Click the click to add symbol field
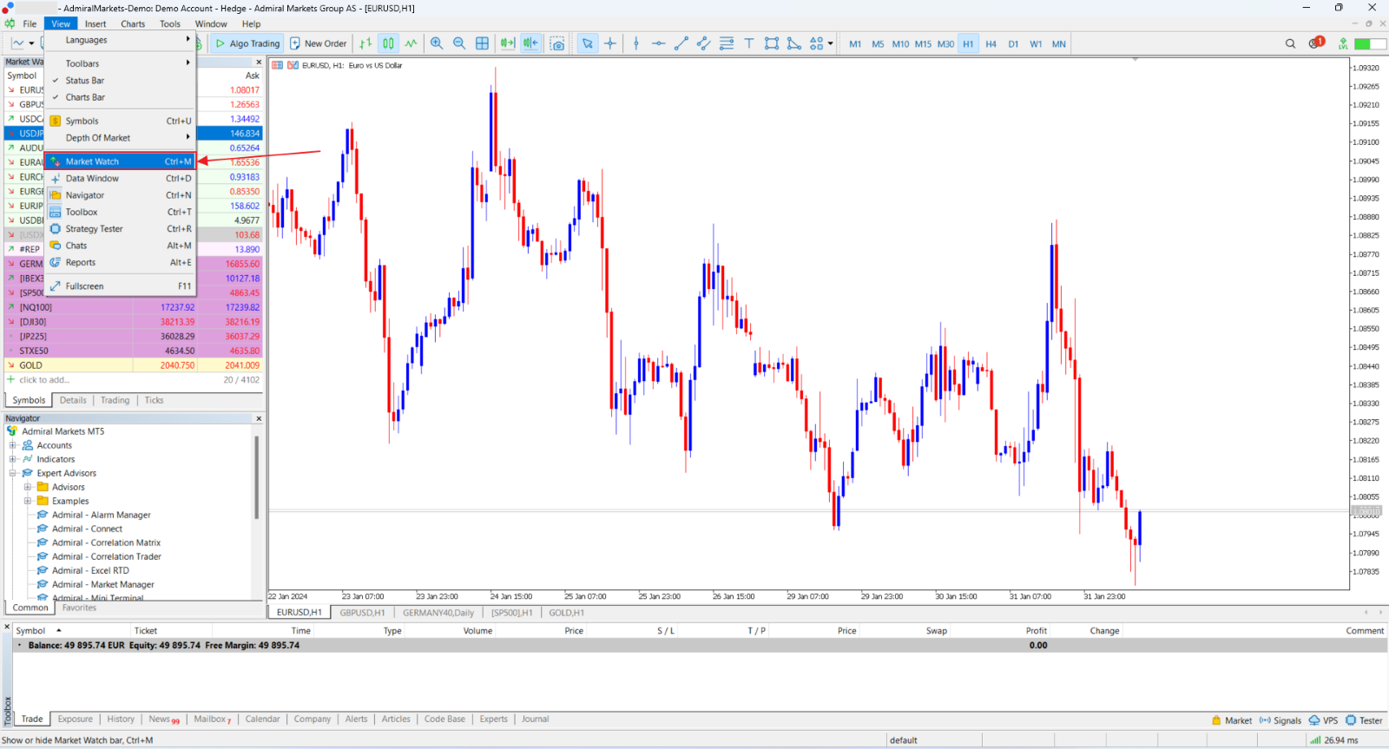This screenshot has width=1389, height=749. tap(44, 380)
